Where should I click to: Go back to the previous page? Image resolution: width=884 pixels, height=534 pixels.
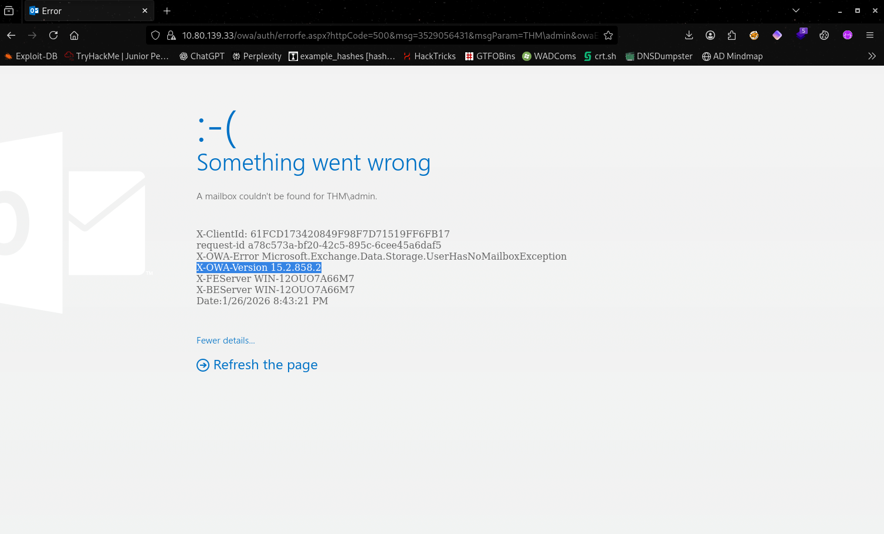click(11, 35)
